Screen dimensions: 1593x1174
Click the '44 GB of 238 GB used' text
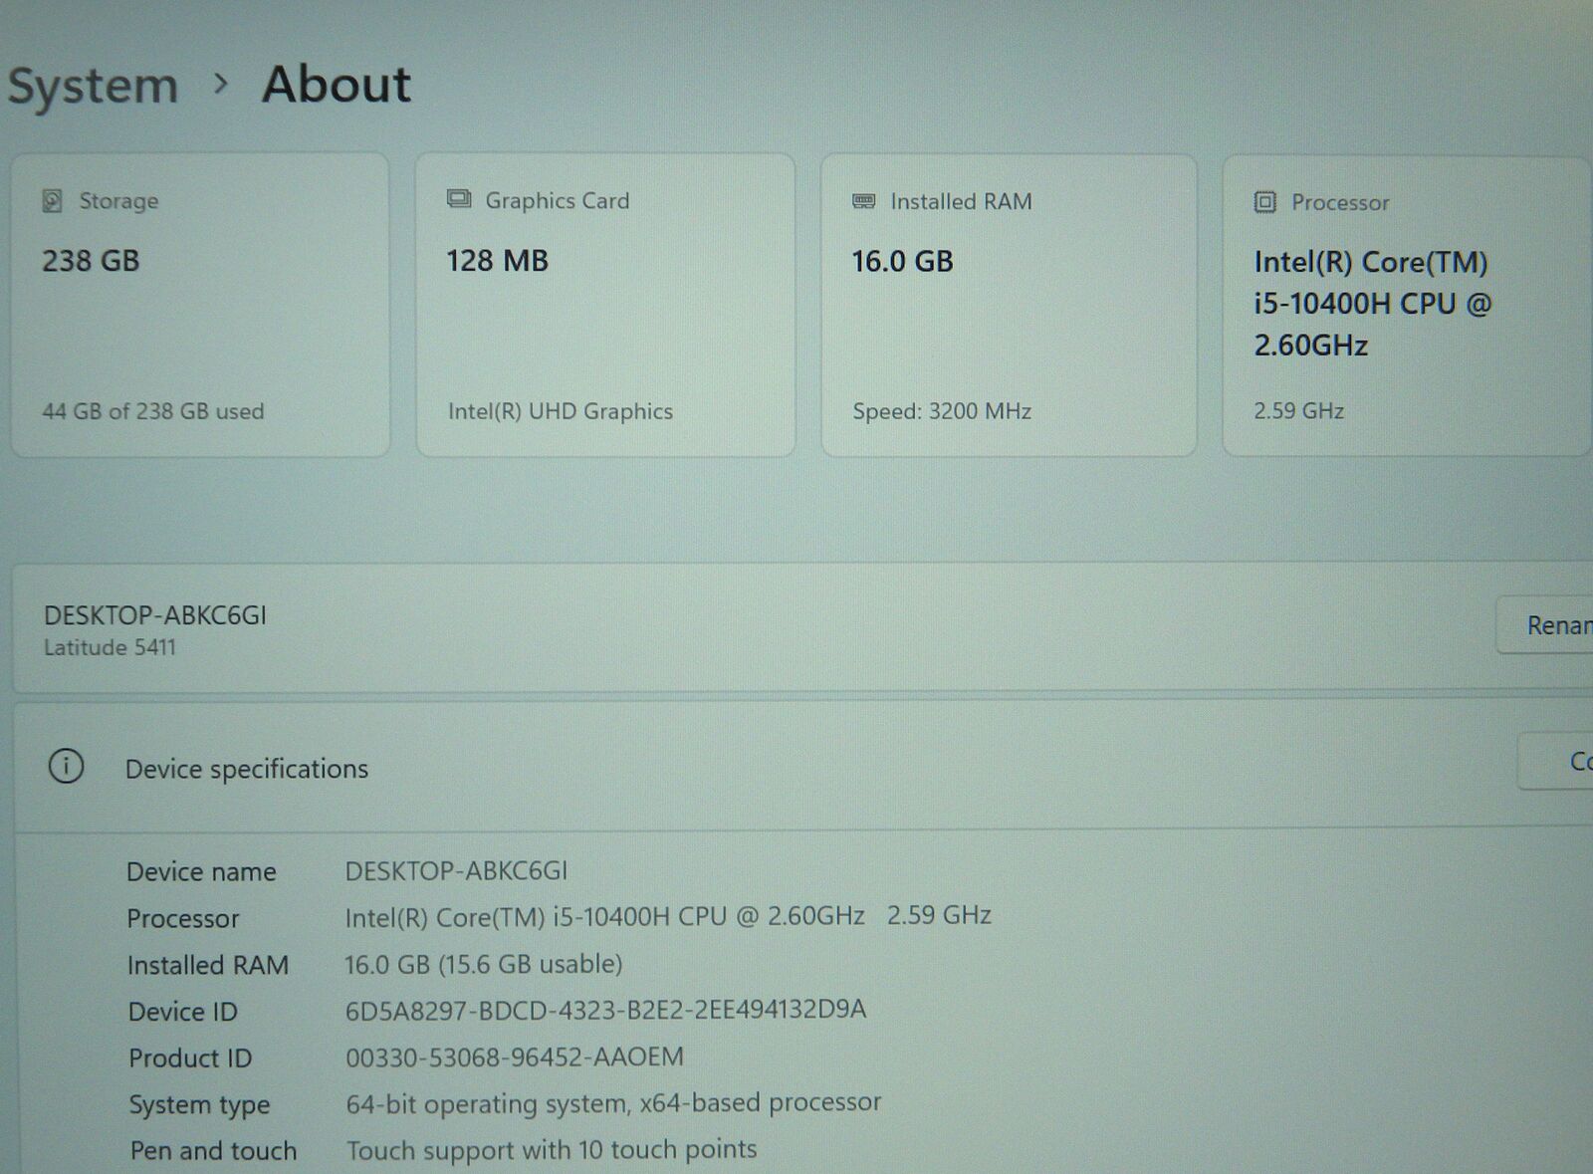pyautogui.click(x=153, y=411)
